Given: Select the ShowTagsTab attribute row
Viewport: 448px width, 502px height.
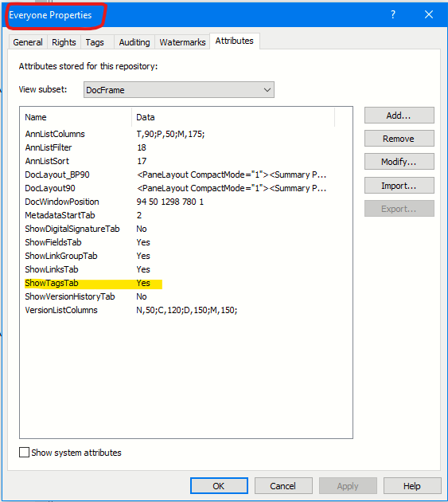Looking at the screenshot, I should pos(179,283).
